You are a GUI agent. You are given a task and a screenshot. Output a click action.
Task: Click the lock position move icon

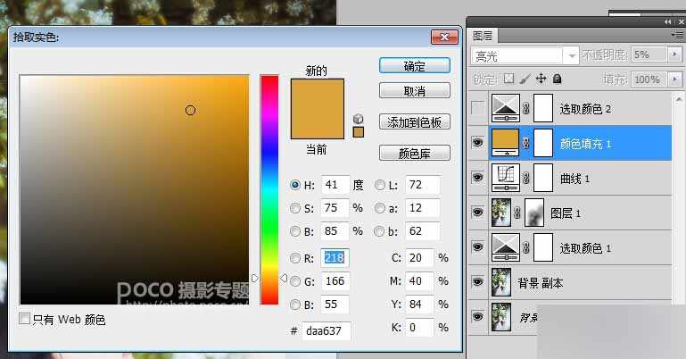click(x=541, y=79)
